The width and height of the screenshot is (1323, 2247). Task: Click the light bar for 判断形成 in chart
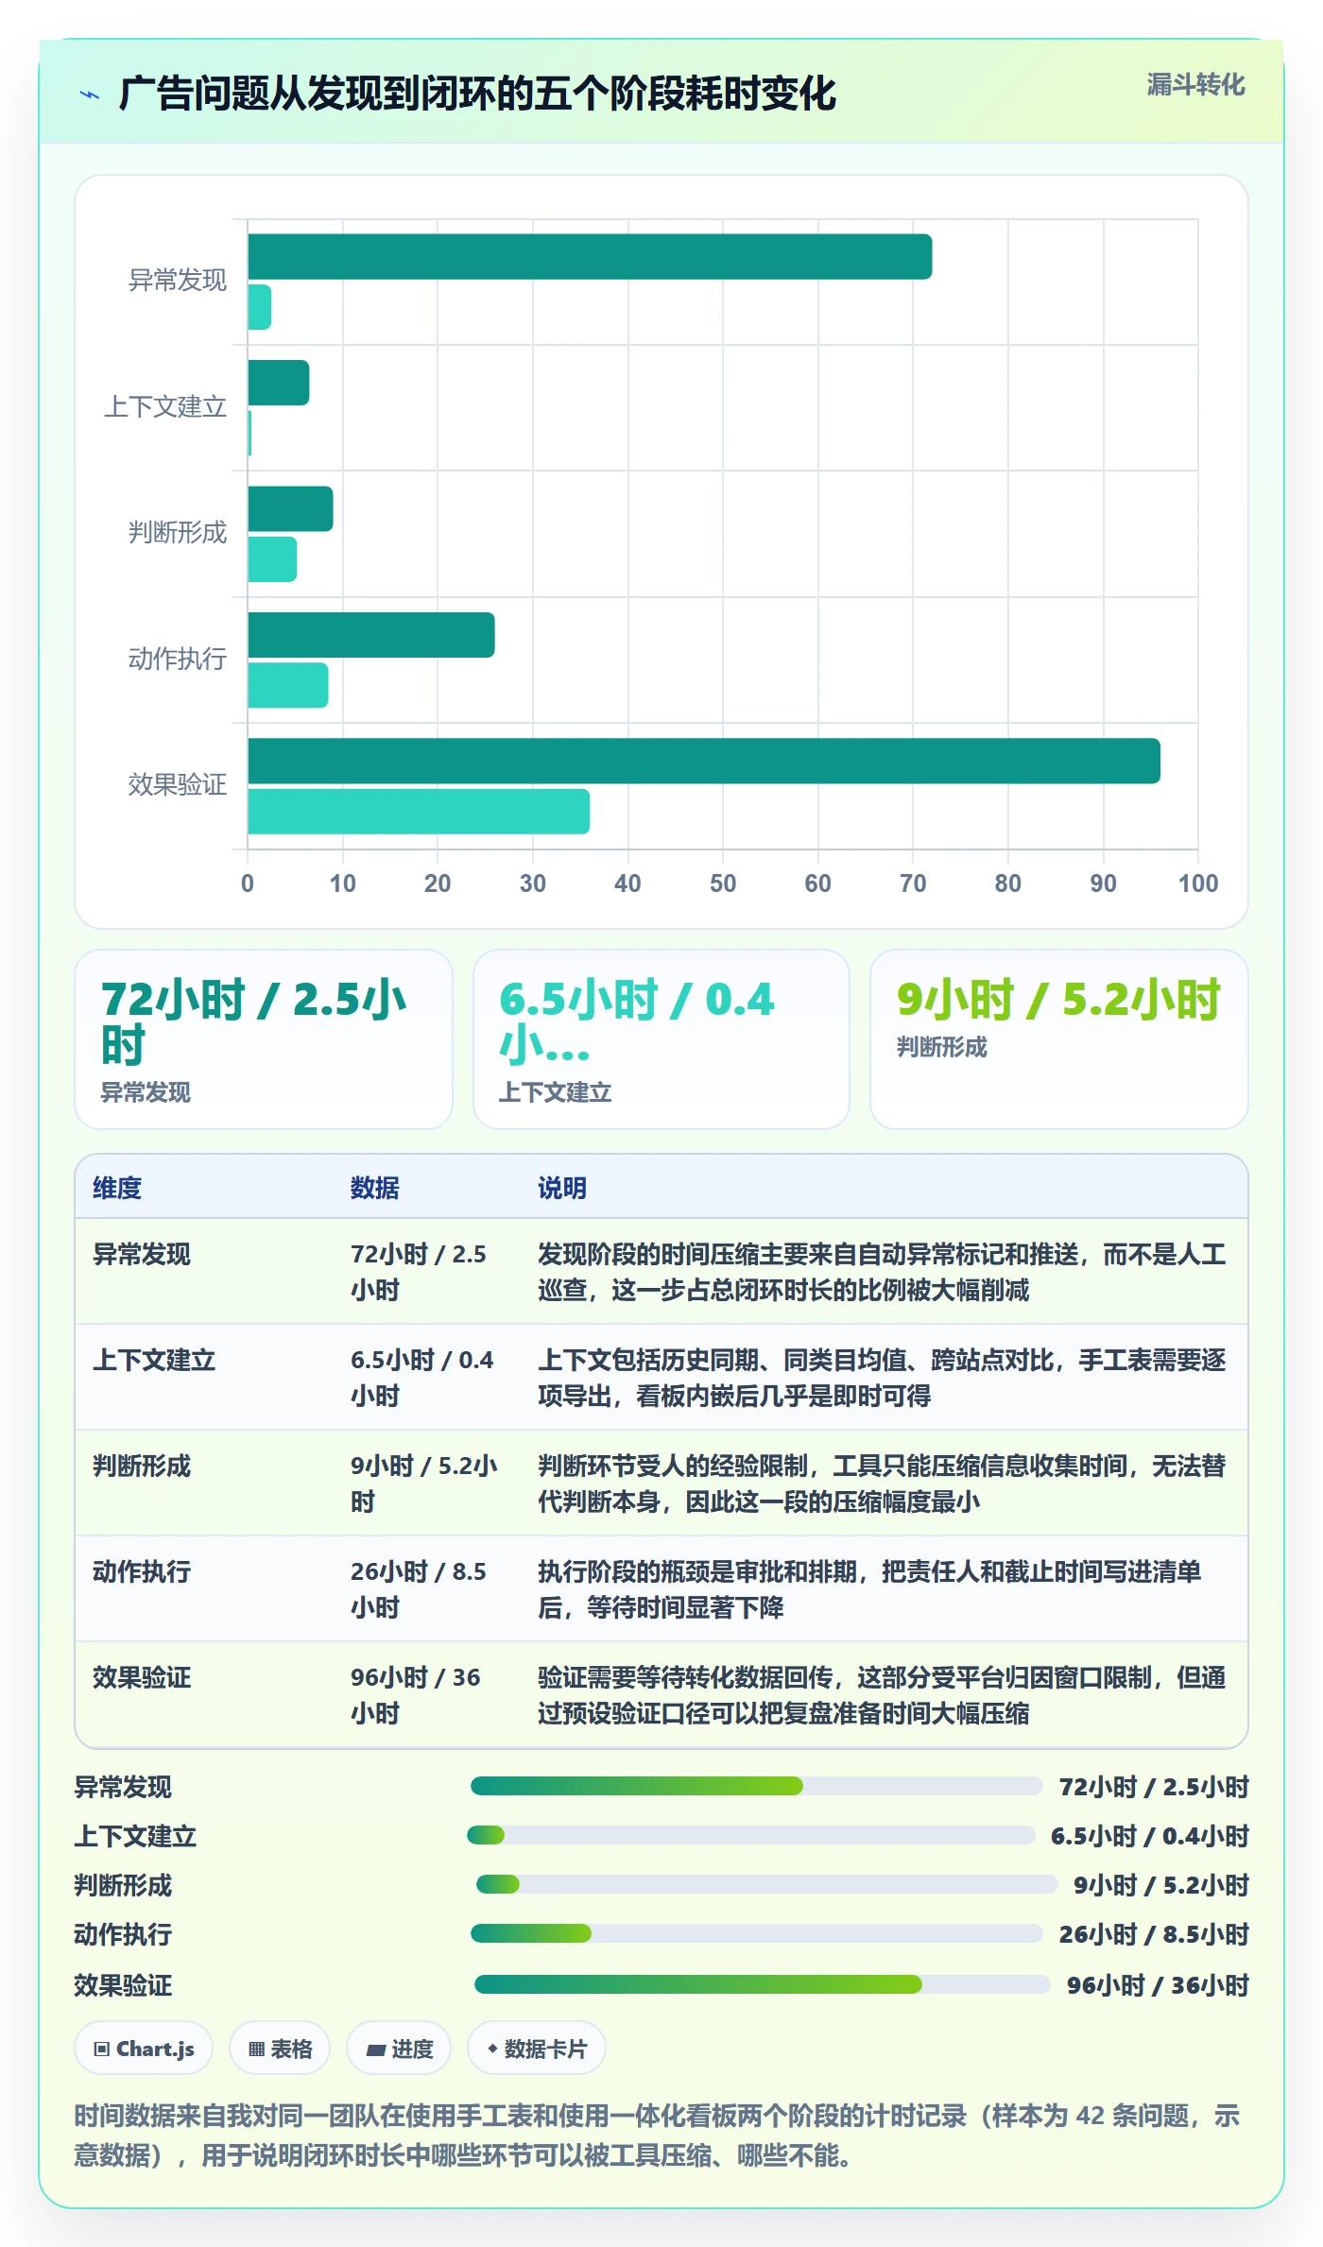tap(272, 559)
